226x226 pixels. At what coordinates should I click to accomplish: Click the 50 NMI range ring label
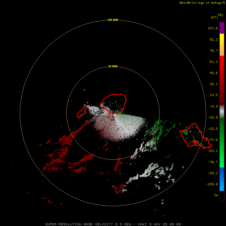click(113, 66)
